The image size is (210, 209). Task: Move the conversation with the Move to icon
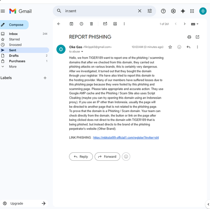tap(115, 24)
